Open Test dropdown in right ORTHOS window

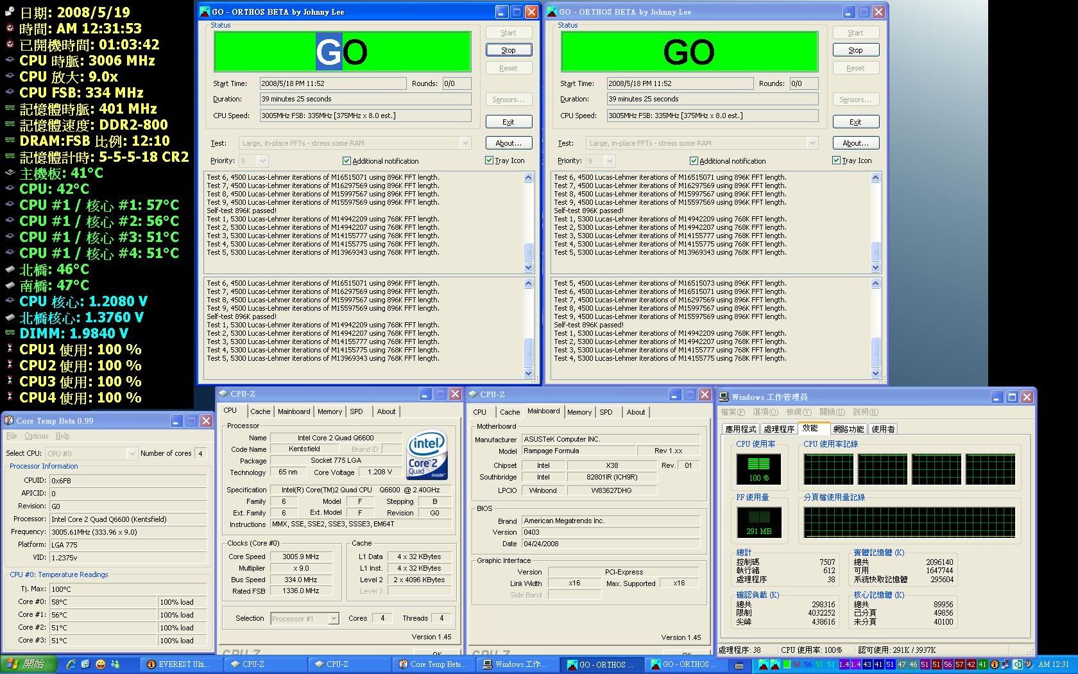coord(813,143)
